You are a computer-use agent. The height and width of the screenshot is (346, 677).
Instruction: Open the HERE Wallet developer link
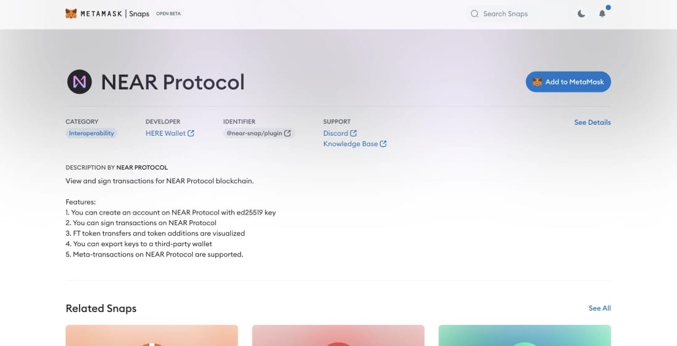pos(165,133)
